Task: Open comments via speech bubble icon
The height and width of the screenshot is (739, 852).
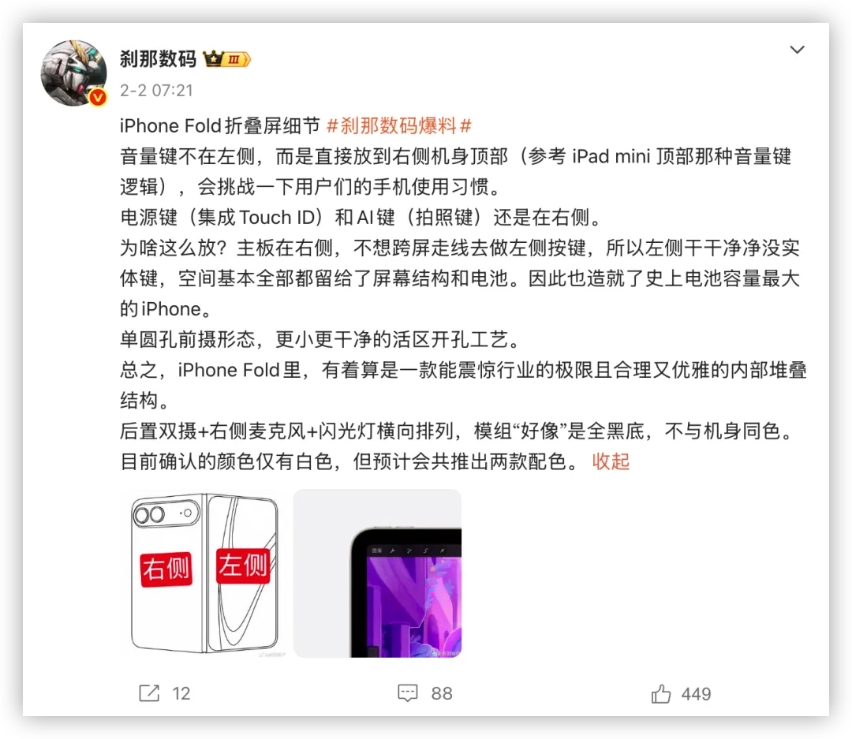Action: point(408,693)
